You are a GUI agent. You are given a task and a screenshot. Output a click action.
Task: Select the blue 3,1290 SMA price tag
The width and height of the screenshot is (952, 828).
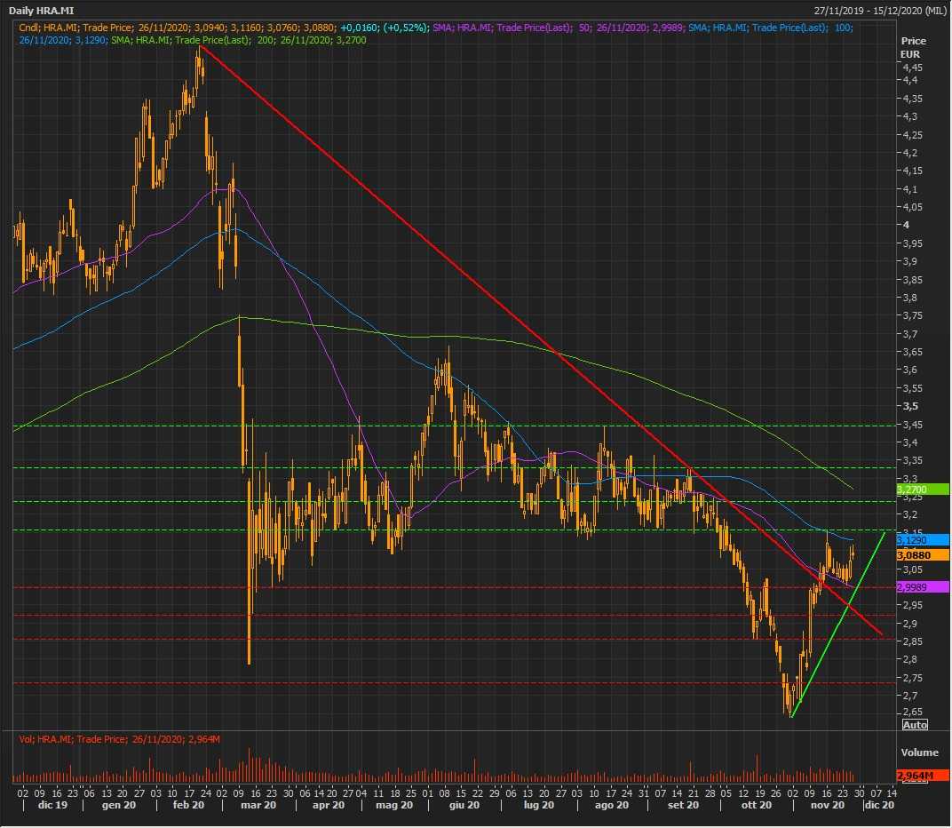[x=923, y=540]
